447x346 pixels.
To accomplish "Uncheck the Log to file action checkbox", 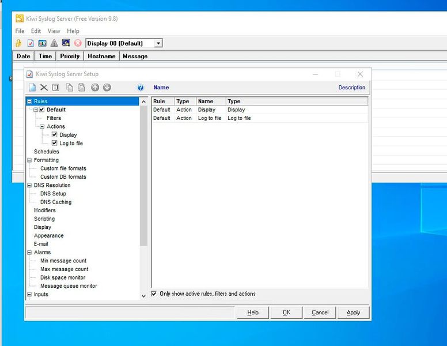I will point(55,143).
